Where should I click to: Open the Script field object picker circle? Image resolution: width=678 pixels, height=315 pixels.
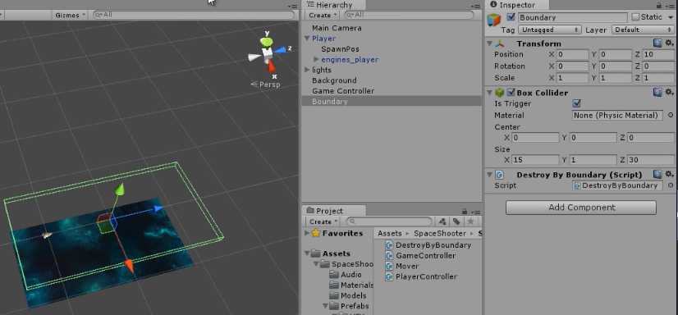(671, 185)
